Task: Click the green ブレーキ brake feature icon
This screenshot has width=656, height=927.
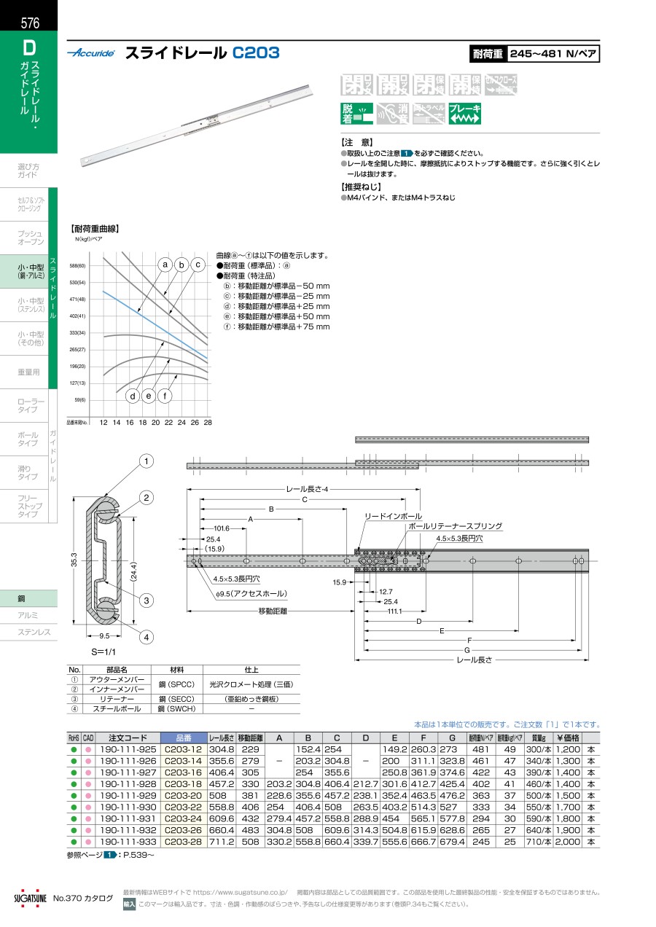Action: pos(465,114)
